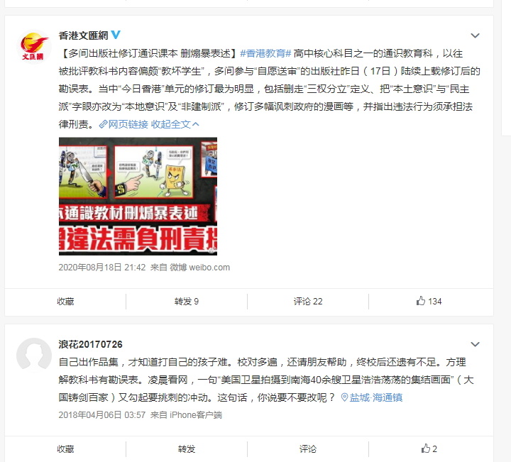Open 香港文匯網 profile avatar
Screen dimensions: 511x462
tap(34, 46)
